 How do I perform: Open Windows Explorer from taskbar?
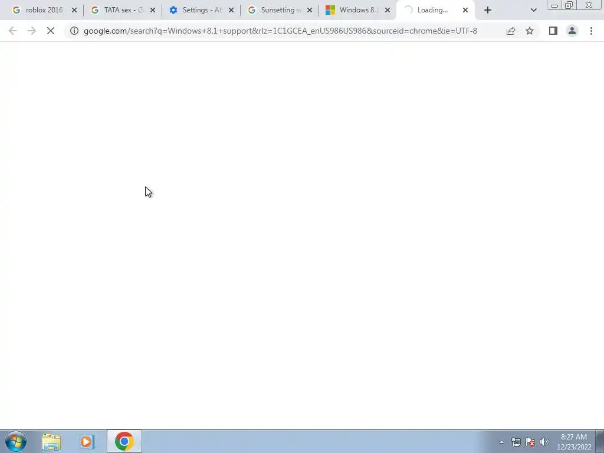click(51, 441)
